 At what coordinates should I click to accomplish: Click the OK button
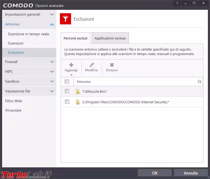pos(155,173)
